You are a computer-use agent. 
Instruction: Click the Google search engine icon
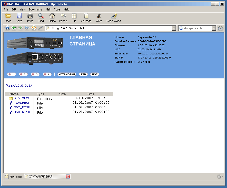(181, 28)
